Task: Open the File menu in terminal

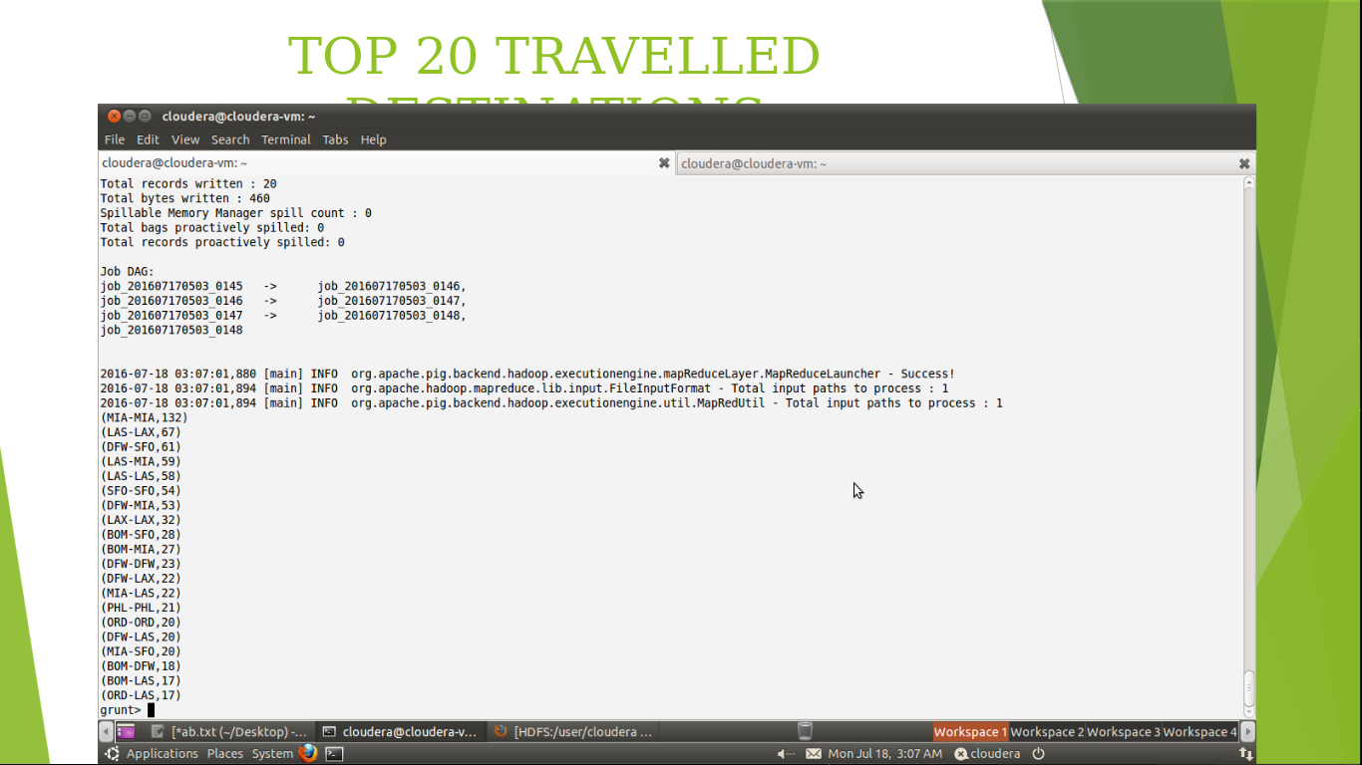Action: pyautogui.click(x=115, y=139)
